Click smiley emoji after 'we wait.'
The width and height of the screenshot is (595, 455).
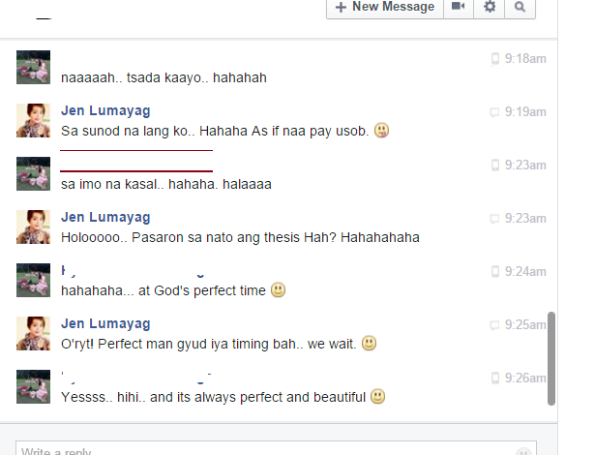pos(369,343)
